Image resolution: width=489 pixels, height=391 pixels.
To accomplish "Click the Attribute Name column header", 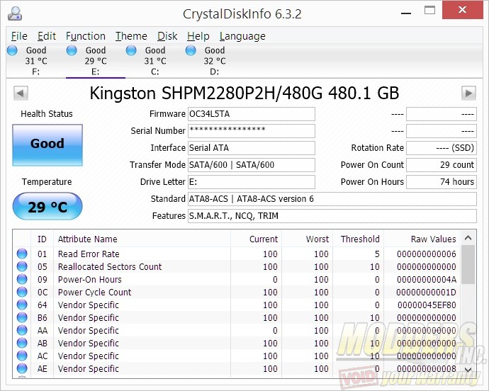I will click(142, 239).
